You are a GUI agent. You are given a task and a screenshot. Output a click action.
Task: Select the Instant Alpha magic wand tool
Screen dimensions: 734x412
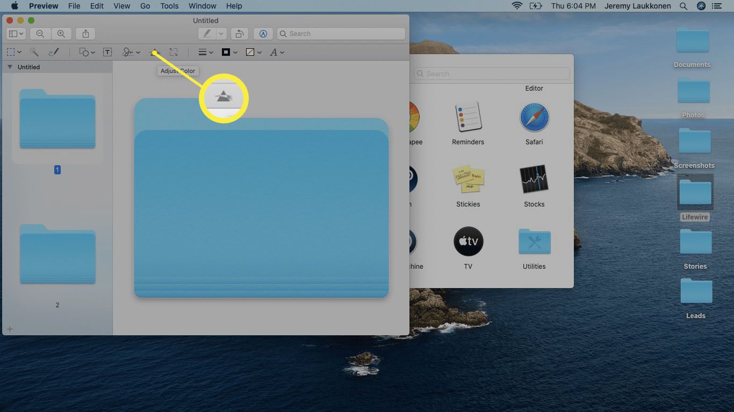tap(34, 52)
